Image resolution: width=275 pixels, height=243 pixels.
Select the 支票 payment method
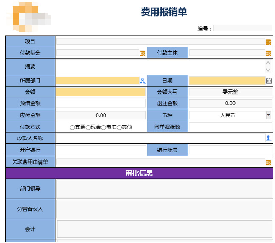pyautogui.click(x=72, y=128)
